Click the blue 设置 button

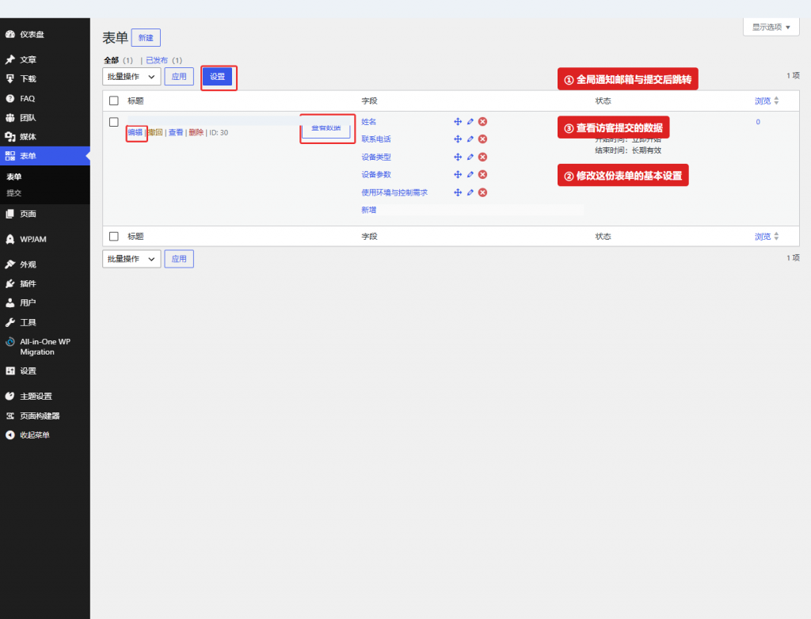click(217, 77)
